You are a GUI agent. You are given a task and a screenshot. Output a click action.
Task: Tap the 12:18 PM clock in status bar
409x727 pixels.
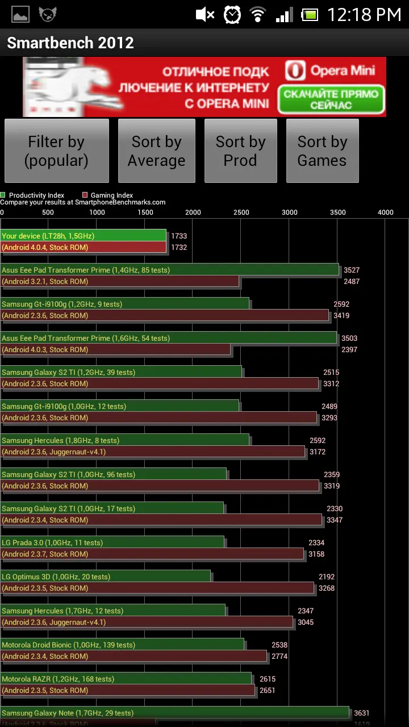364,14
